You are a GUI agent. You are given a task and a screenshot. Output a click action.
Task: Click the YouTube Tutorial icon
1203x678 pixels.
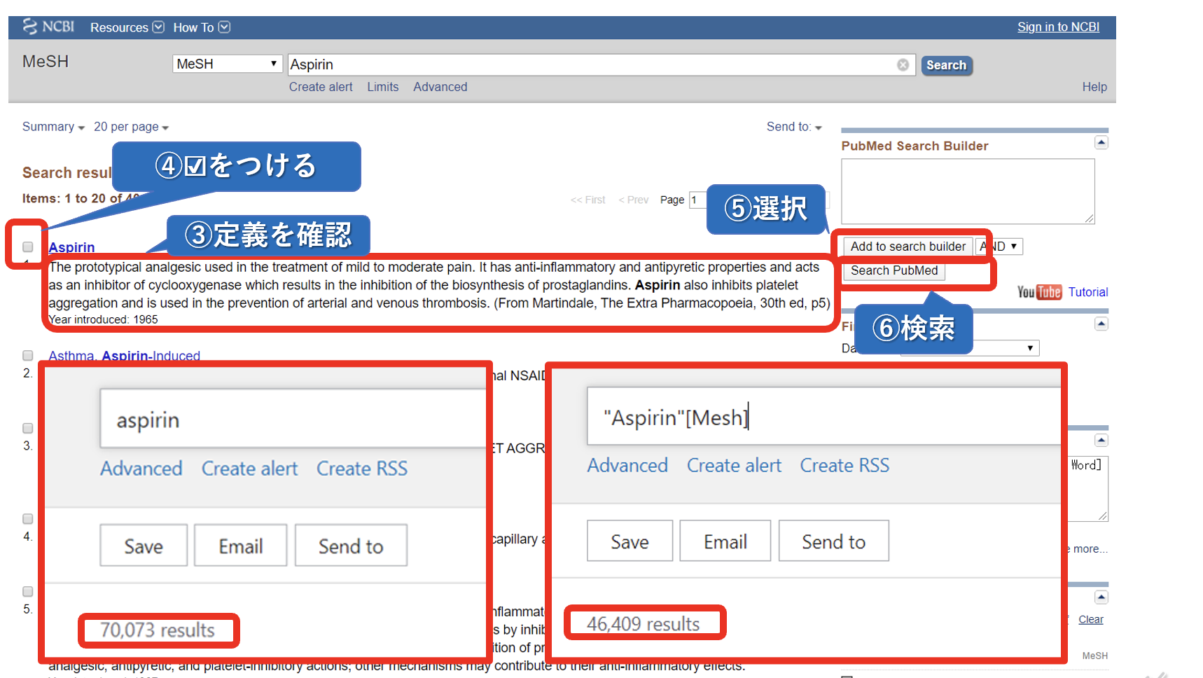tap(1039, 291)
